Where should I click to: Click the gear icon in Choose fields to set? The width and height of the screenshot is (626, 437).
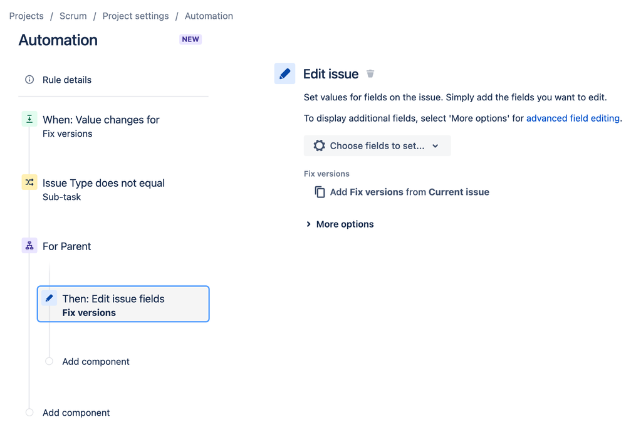pos(320,146)
